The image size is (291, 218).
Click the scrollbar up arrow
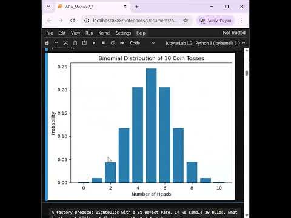coord(247,51)
